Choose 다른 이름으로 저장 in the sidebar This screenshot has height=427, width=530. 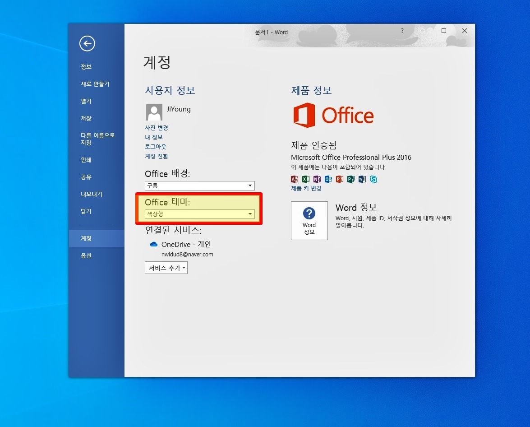point(98,139)
